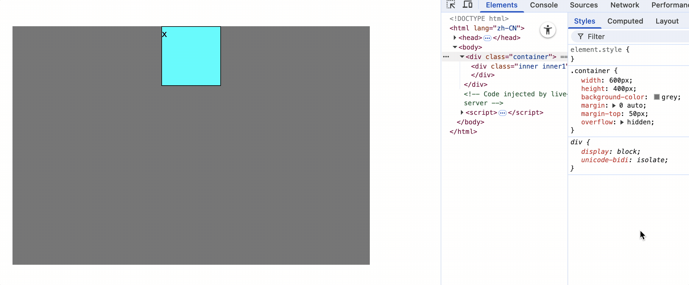Screen dimensions: 689x285
Task: Select the Styles pane tab
Action: [584, 21]
